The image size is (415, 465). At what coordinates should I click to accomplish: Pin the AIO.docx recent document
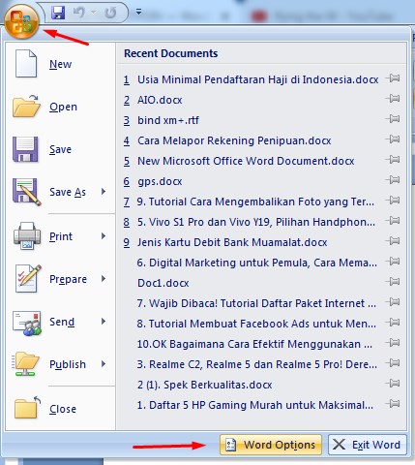(x=394, y=99)
